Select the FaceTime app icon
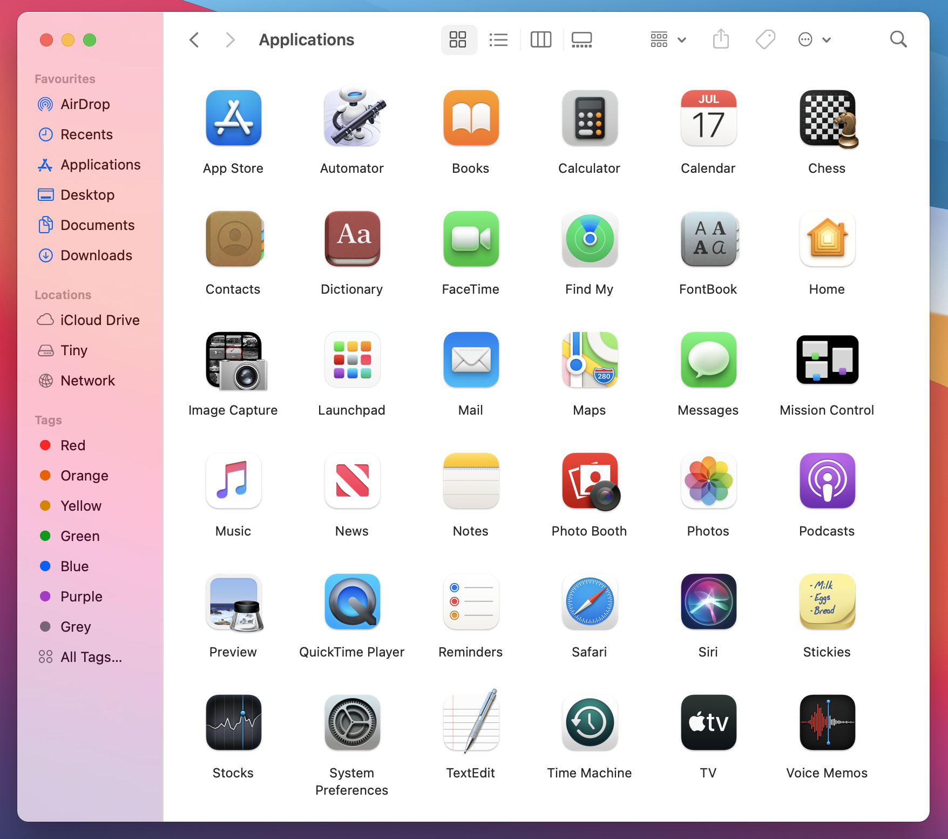 point(471,239)
